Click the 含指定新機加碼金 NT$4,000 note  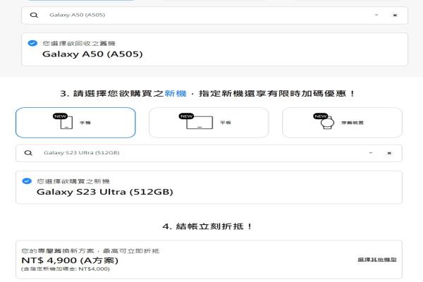tap(66, 269)
